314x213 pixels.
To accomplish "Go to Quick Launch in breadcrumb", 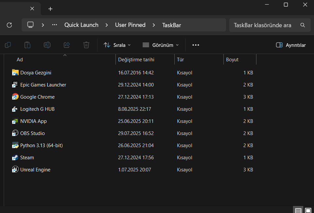I will [x=81, y=25].
